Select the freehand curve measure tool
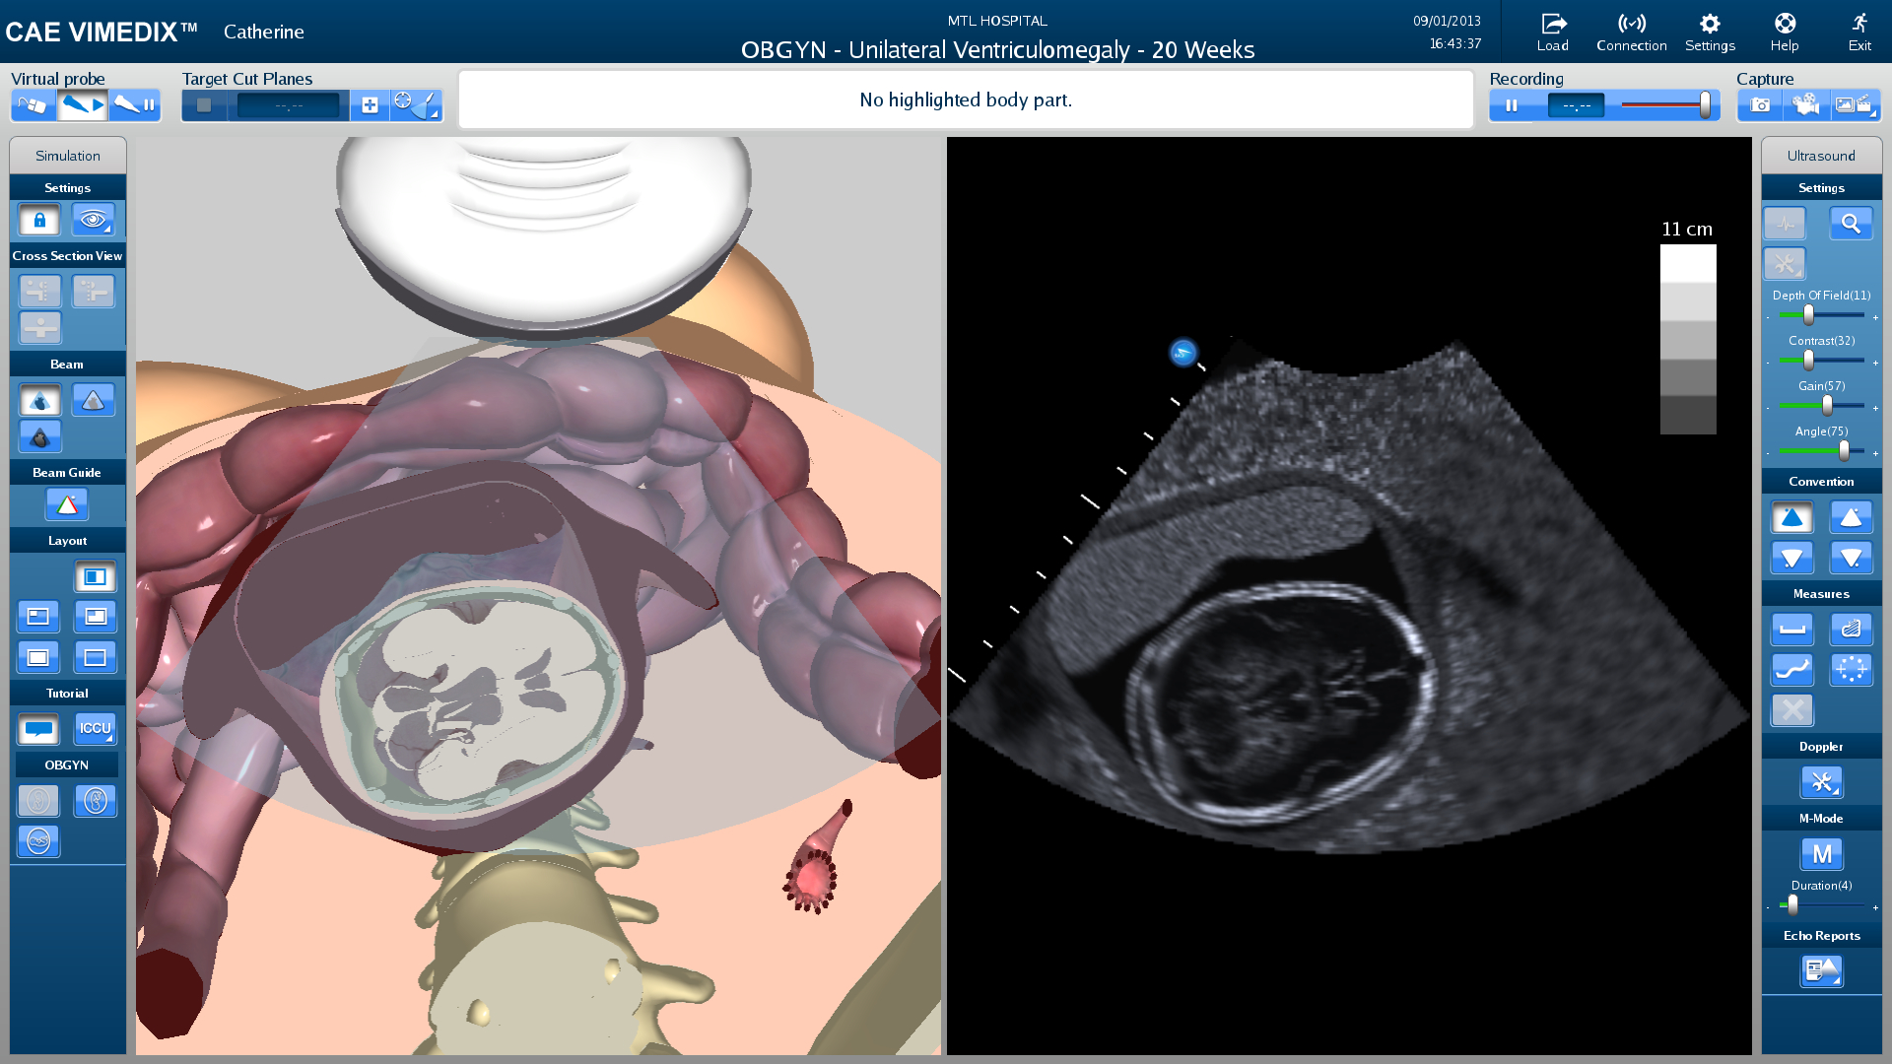 click(1792, 670)
